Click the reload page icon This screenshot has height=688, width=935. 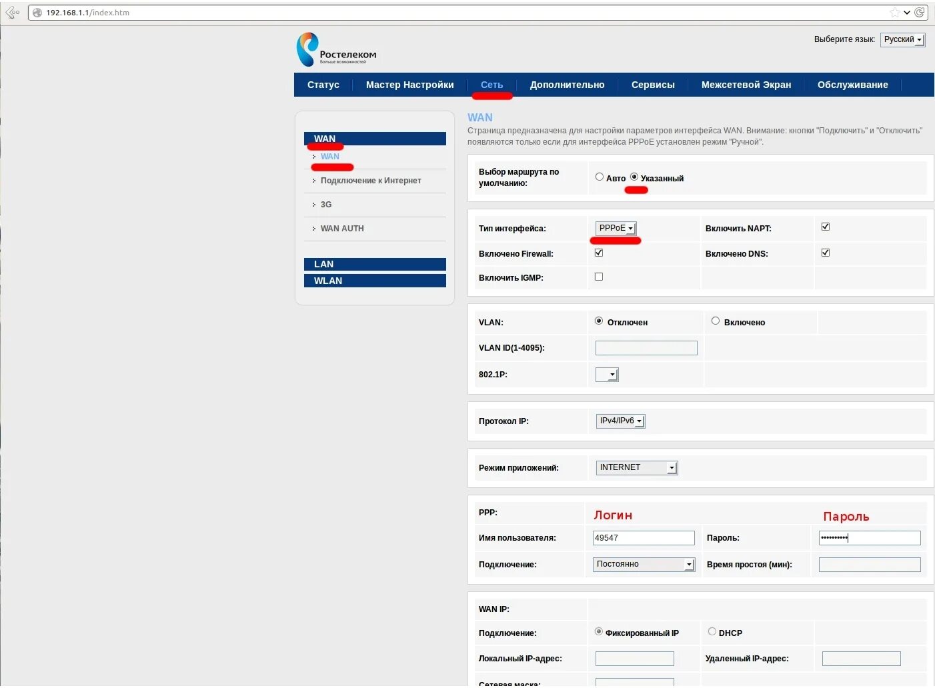(920, 12)
